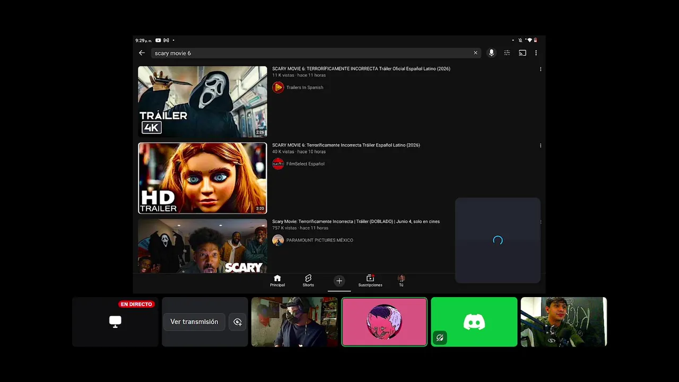Screen dimensions: 679x382
Task: Select the participant sitting at a microphone
Action: point(563,322)
